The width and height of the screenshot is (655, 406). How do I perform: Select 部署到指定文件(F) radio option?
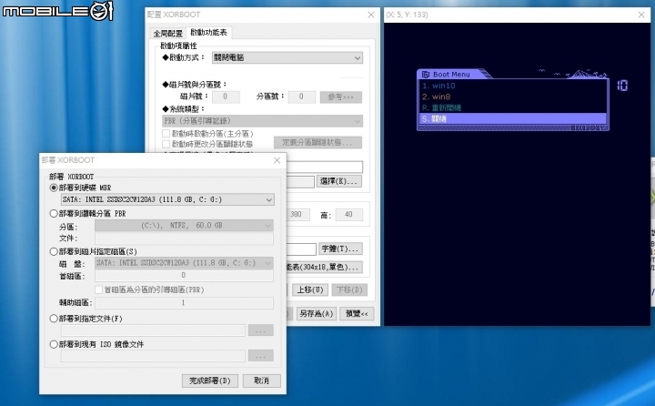tap(54, 319)
